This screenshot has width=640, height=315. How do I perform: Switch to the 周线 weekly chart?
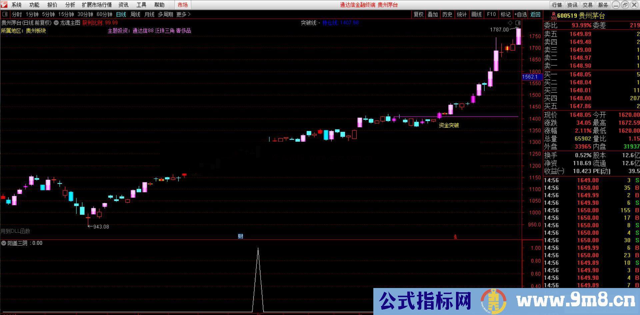[135, 14]
